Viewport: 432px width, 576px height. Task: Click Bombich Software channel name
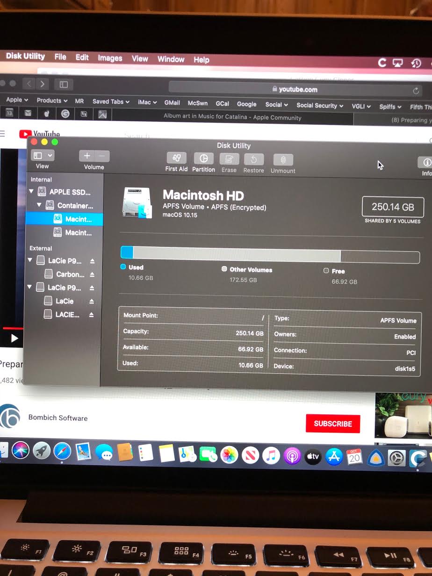point(58,418)
